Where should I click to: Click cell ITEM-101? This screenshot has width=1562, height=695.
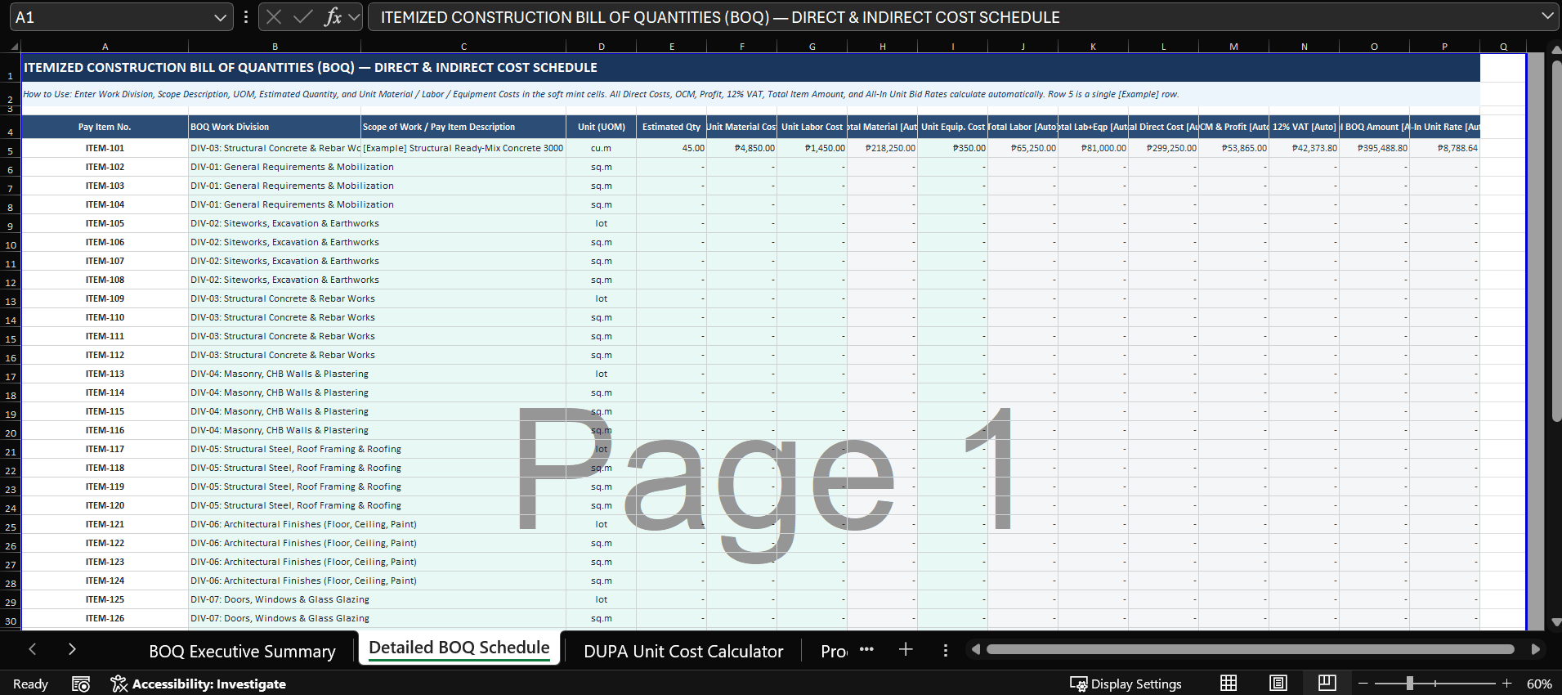click(105, 148)
